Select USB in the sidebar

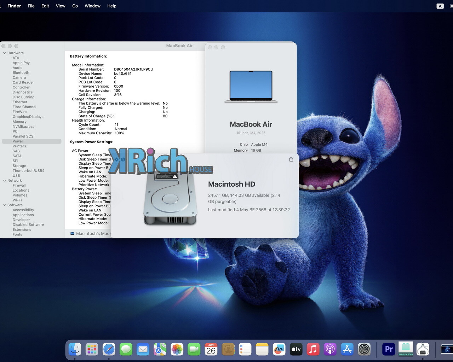(16, 176)
